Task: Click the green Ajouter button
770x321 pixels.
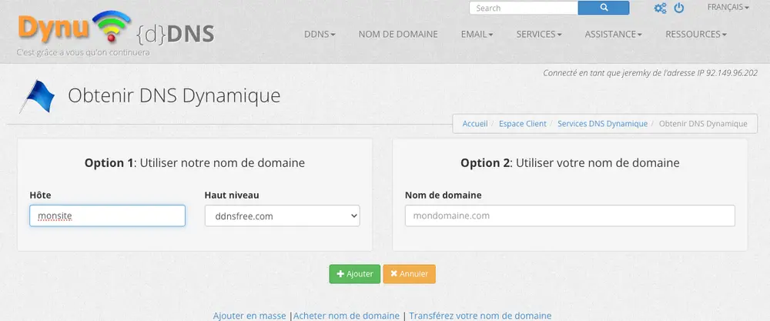Action: point(354,274)
